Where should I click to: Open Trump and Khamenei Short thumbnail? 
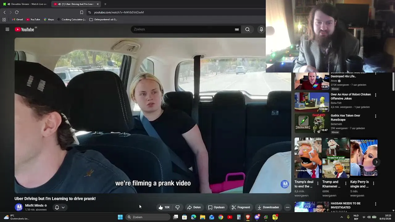click(336, 158)
